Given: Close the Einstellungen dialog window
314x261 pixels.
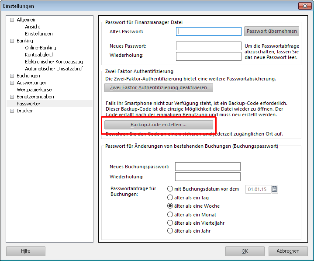Looking at the screenshot, I should [x=304, y=6].
